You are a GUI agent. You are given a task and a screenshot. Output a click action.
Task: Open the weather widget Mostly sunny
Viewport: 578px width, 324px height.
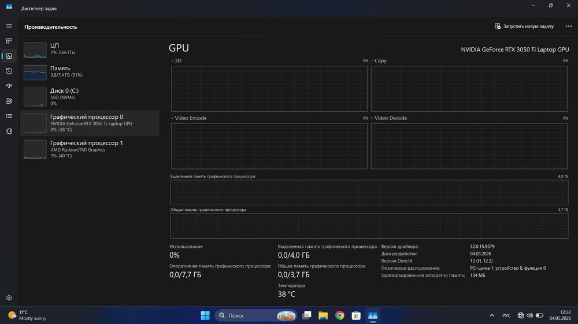[x=28, y=315]
